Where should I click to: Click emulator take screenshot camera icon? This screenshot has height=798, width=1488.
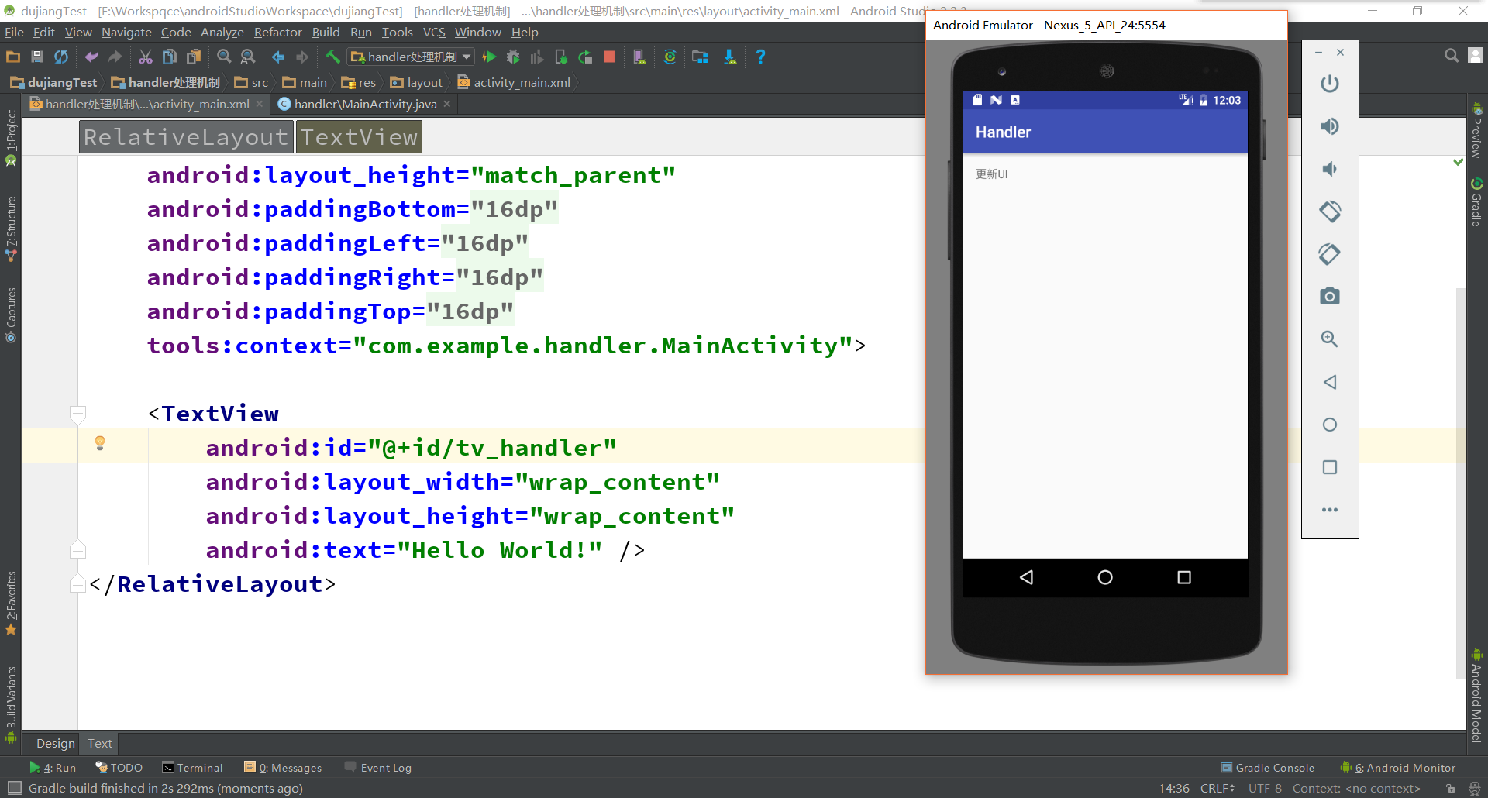[1330, 296]
